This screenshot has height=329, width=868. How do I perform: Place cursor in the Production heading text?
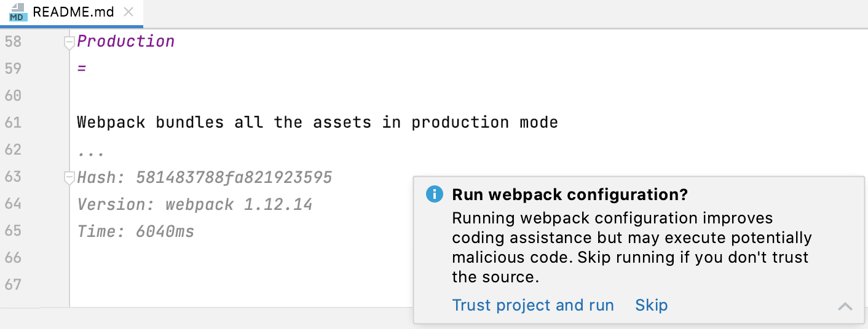[x=126, y=41]
